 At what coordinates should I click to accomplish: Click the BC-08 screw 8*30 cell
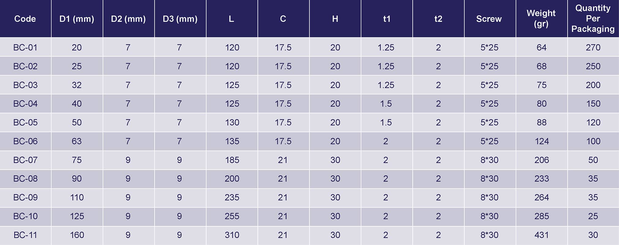[x=489, y=179]
